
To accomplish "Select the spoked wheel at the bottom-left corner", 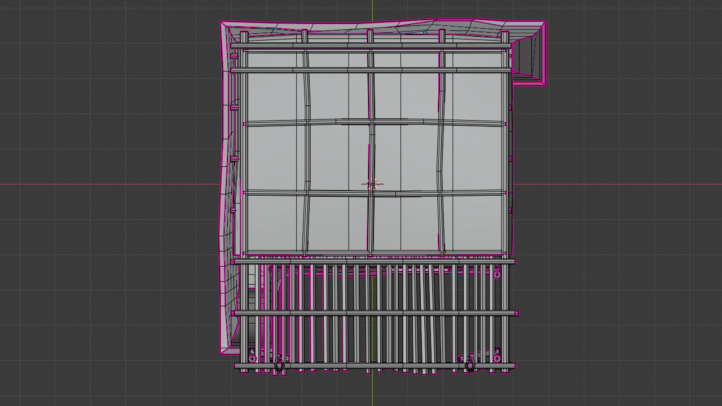I will click(252, 358).
